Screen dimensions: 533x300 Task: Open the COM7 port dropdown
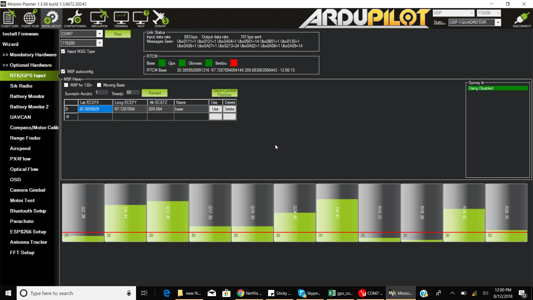99,33
